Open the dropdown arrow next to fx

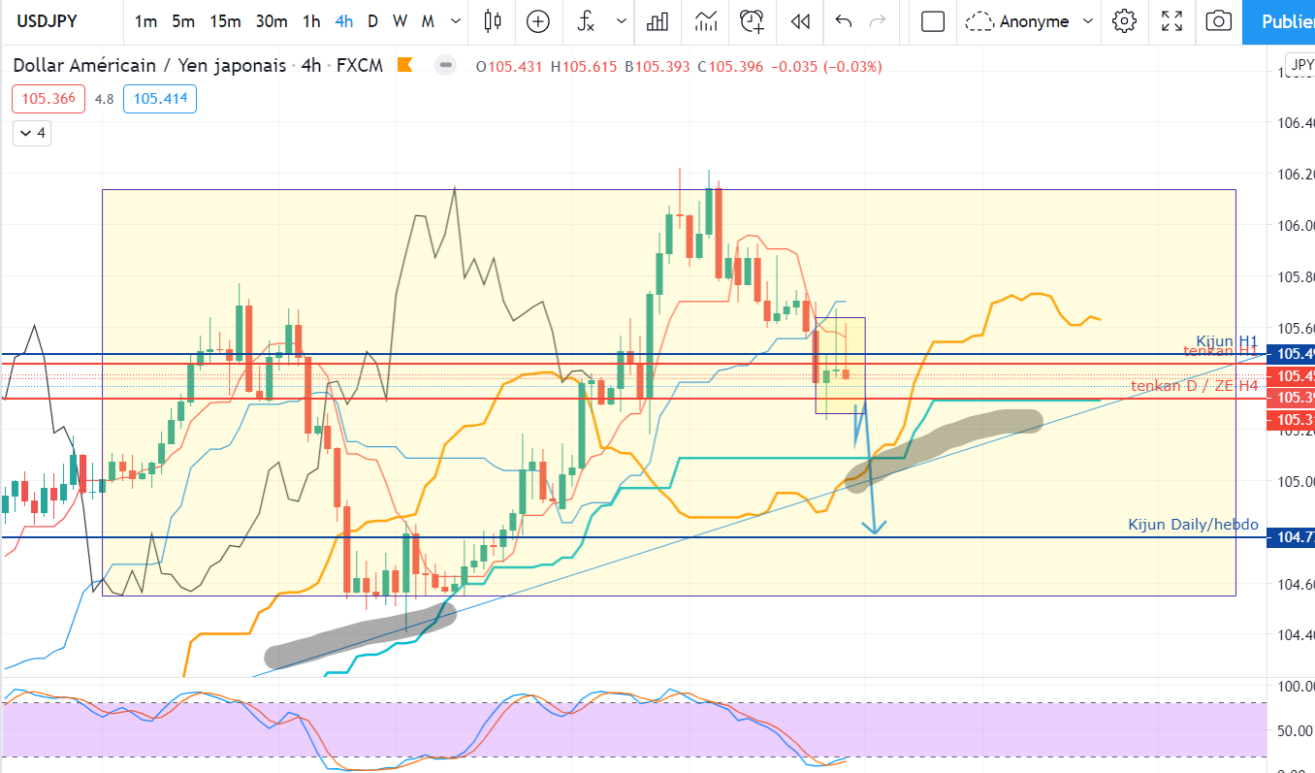coord(622,21)
